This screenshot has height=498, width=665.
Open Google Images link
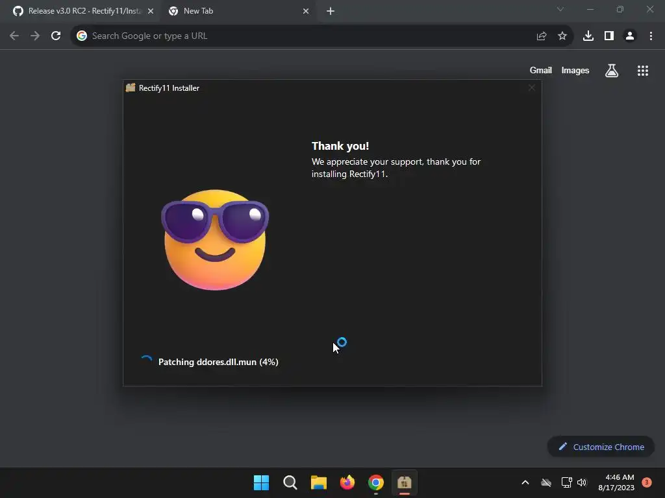pyautogui.click(x=575, y=70)
